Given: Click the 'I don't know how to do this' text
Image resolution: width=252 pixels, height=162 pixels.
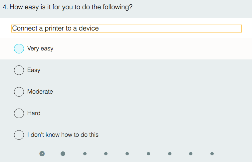Looking at the screenshot, I should click(x=63, y=135).
